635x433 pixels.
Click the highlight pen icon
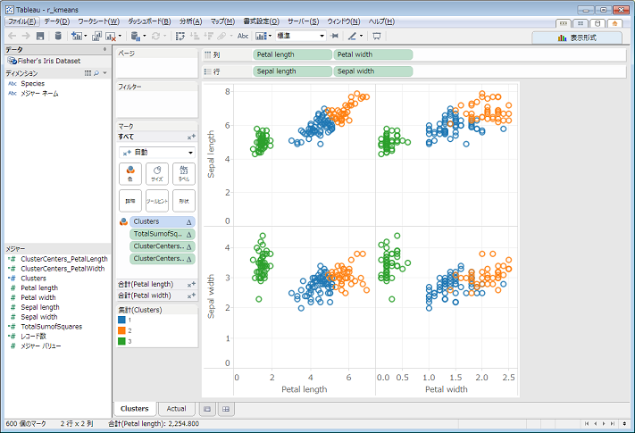352,36
